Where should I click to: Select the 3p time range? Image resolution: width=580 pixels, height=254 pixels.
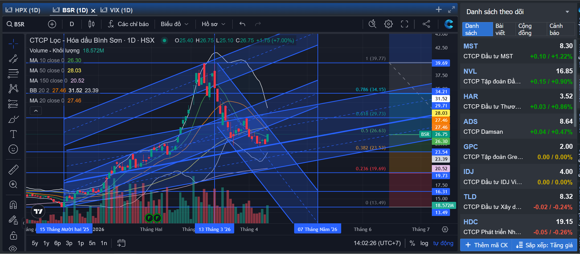tap(69, 243)
